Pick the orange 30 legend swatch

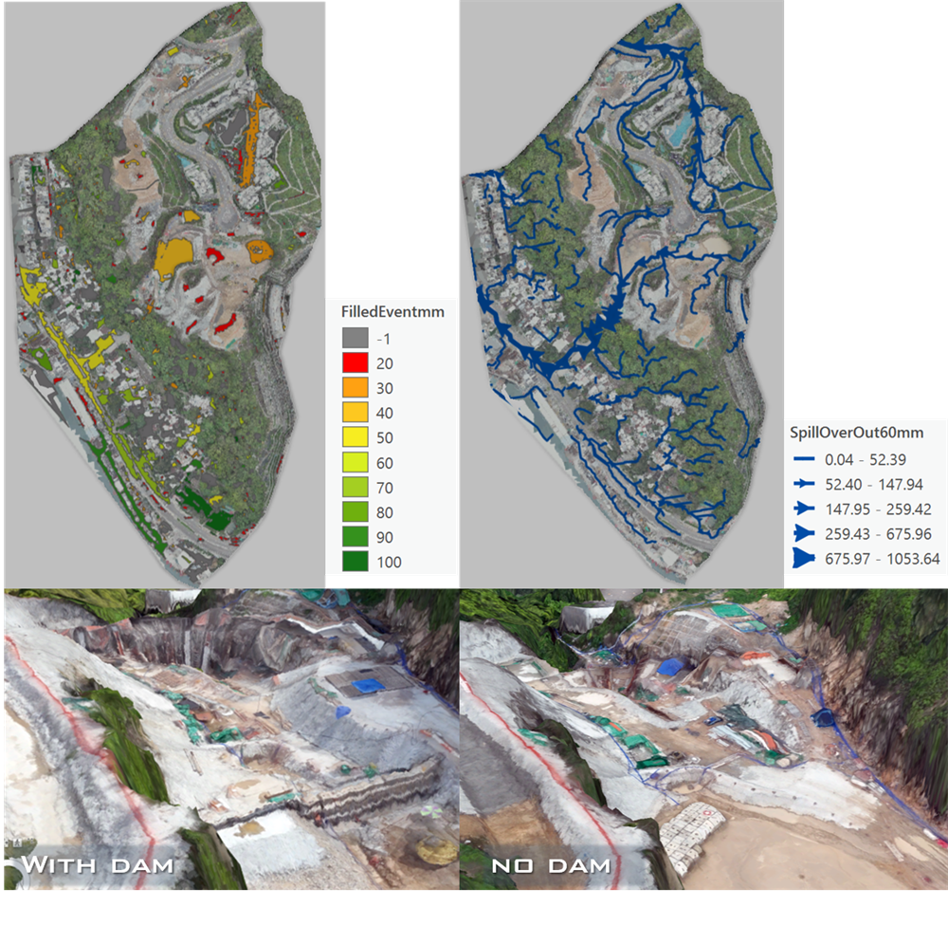[355, 388]
